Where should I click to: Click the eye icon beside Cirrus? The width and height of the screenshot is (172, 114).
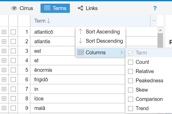point(14,8)
